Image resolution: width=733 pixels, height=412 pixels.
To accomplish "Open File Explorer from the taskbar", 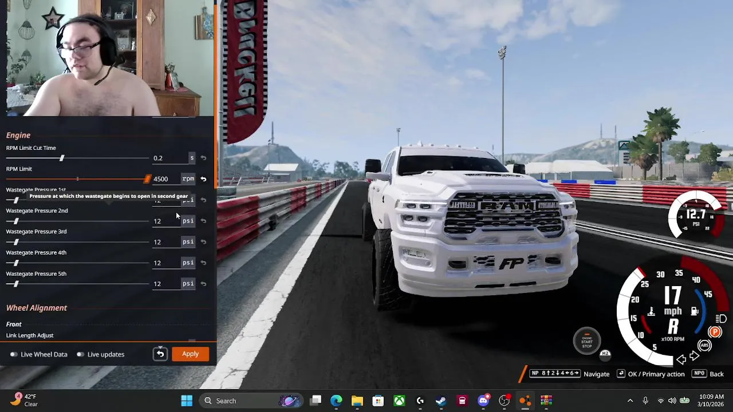I will [x=357, y=401].
